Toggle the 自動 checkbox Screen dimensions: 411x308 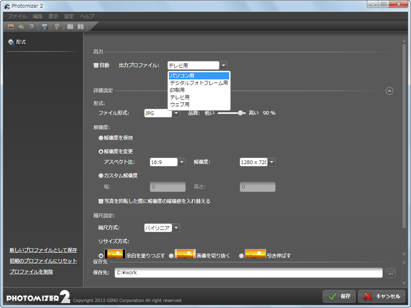click(96, 65)
